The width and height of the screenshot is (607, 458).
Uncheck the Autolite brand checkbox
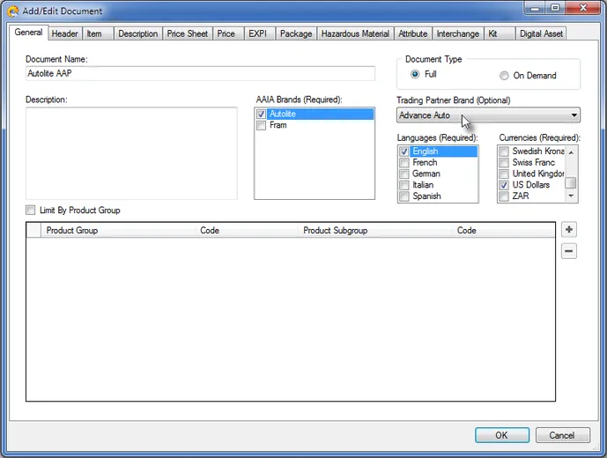tap(261, 114)
